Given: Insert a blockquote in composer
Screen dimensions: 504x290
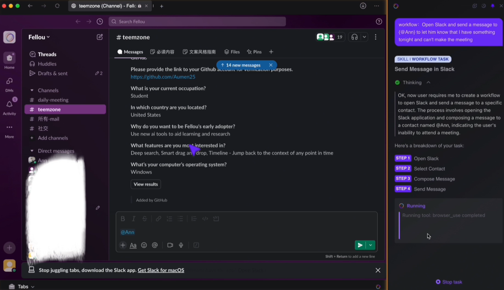Looking at the screenshot, I should coord(194,219).
